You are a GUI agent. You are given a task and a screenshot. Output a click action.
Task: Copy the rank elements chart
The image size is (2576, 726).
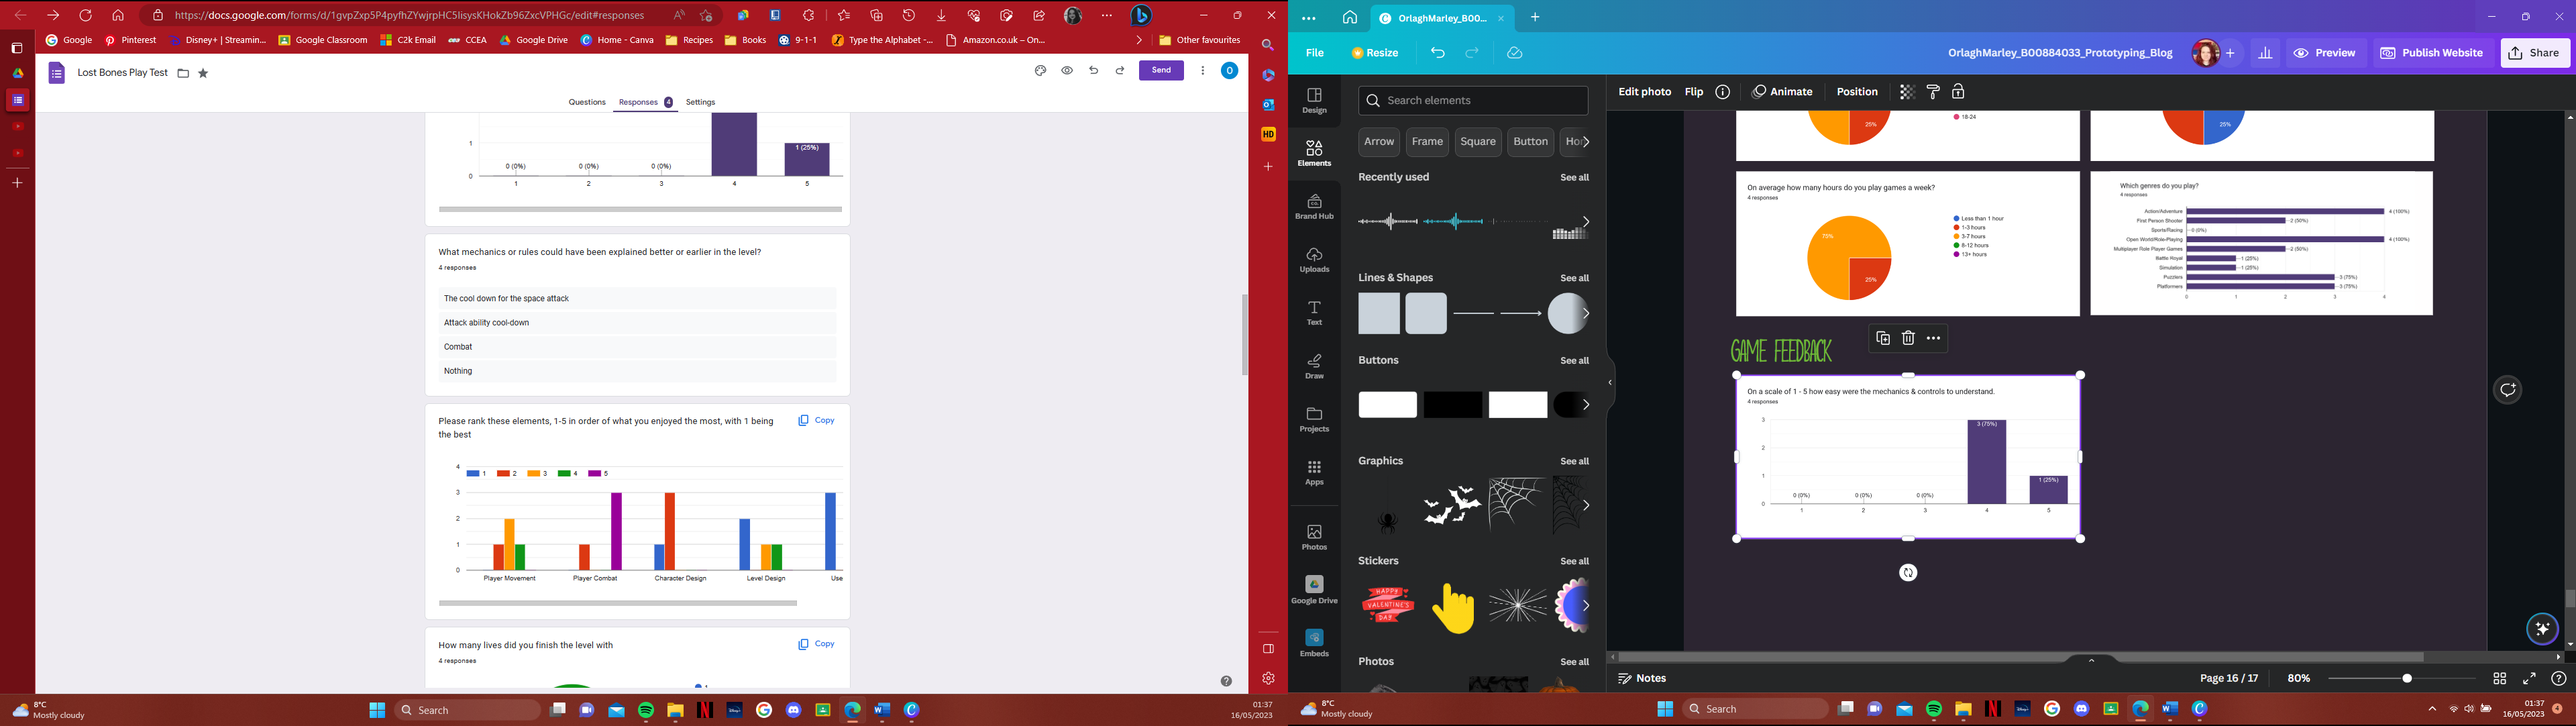[816, 421]
